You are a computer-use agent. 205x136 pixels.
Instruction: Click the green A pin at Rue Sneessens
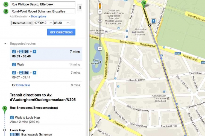5,110
